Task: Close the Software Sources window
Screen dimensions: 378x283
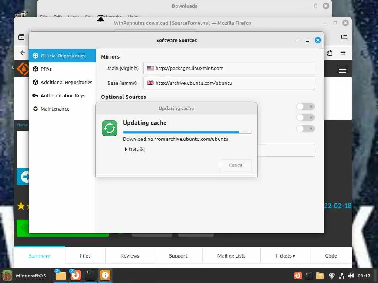Action: point(318,40)
